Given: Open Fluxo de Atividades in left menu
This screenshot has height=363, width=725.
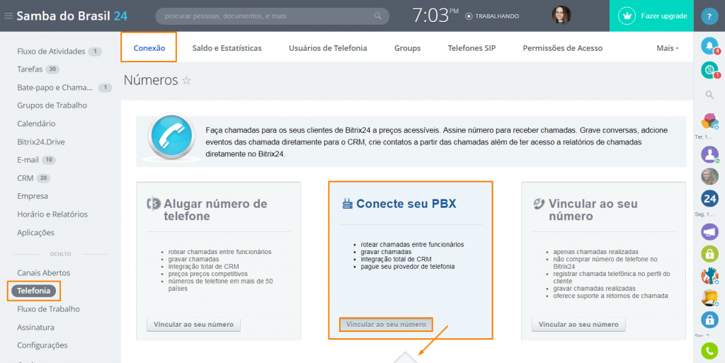Looking at the screenshot, I should tap(51, 51).
